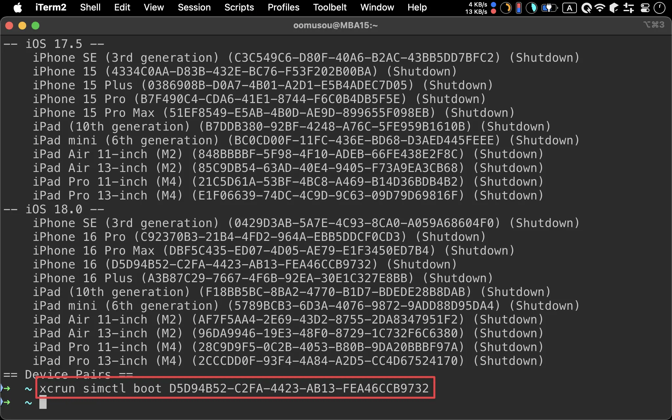Click the iPhone 16 Plus A3B87C29 line
This screenshot has width=672, height=420.
[x=263, y=278]
